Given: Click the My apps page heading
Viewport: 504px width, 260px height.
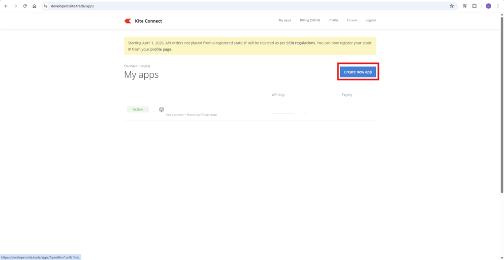Looking at the screenshot, I should pyautogui.click(x=141, y=75).
